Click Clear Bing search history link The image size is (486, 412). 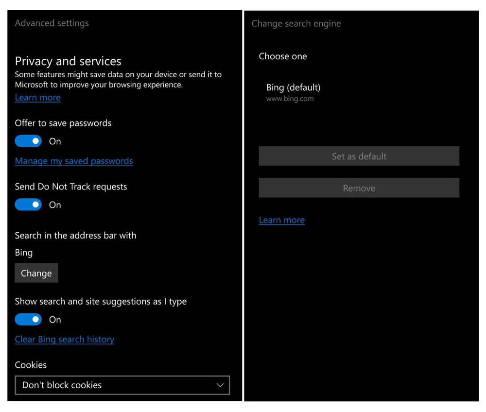click(65, 339)
